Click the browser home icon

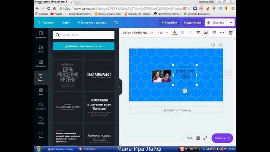click(x=54, y=8)
